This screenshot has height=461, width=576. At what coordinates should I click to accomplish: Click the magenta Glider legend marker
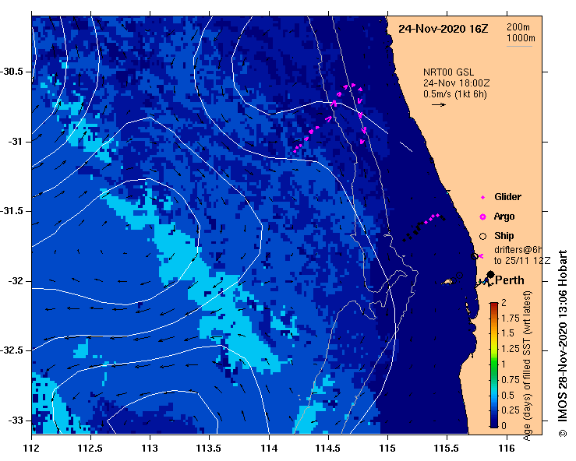[x=482, y=198]
